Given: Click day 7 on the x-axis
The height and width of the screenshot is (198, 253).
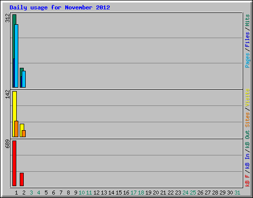Looking at the screenshot, I should (61, 193).
